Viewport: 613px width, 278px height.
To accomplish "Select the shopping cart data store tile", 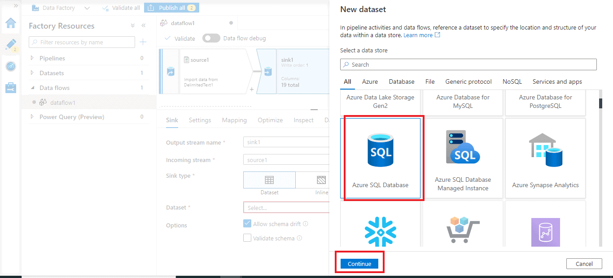I will point(463,224).
